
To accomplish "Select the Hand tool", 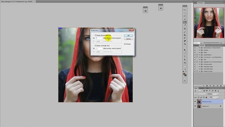I will [185, 66].
